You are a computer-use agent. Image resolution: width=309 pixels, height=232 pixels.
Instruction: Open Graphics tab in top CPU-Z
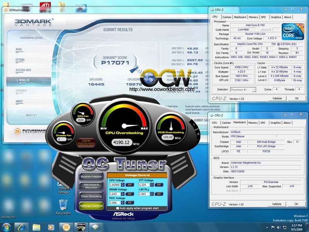[276, 17]
